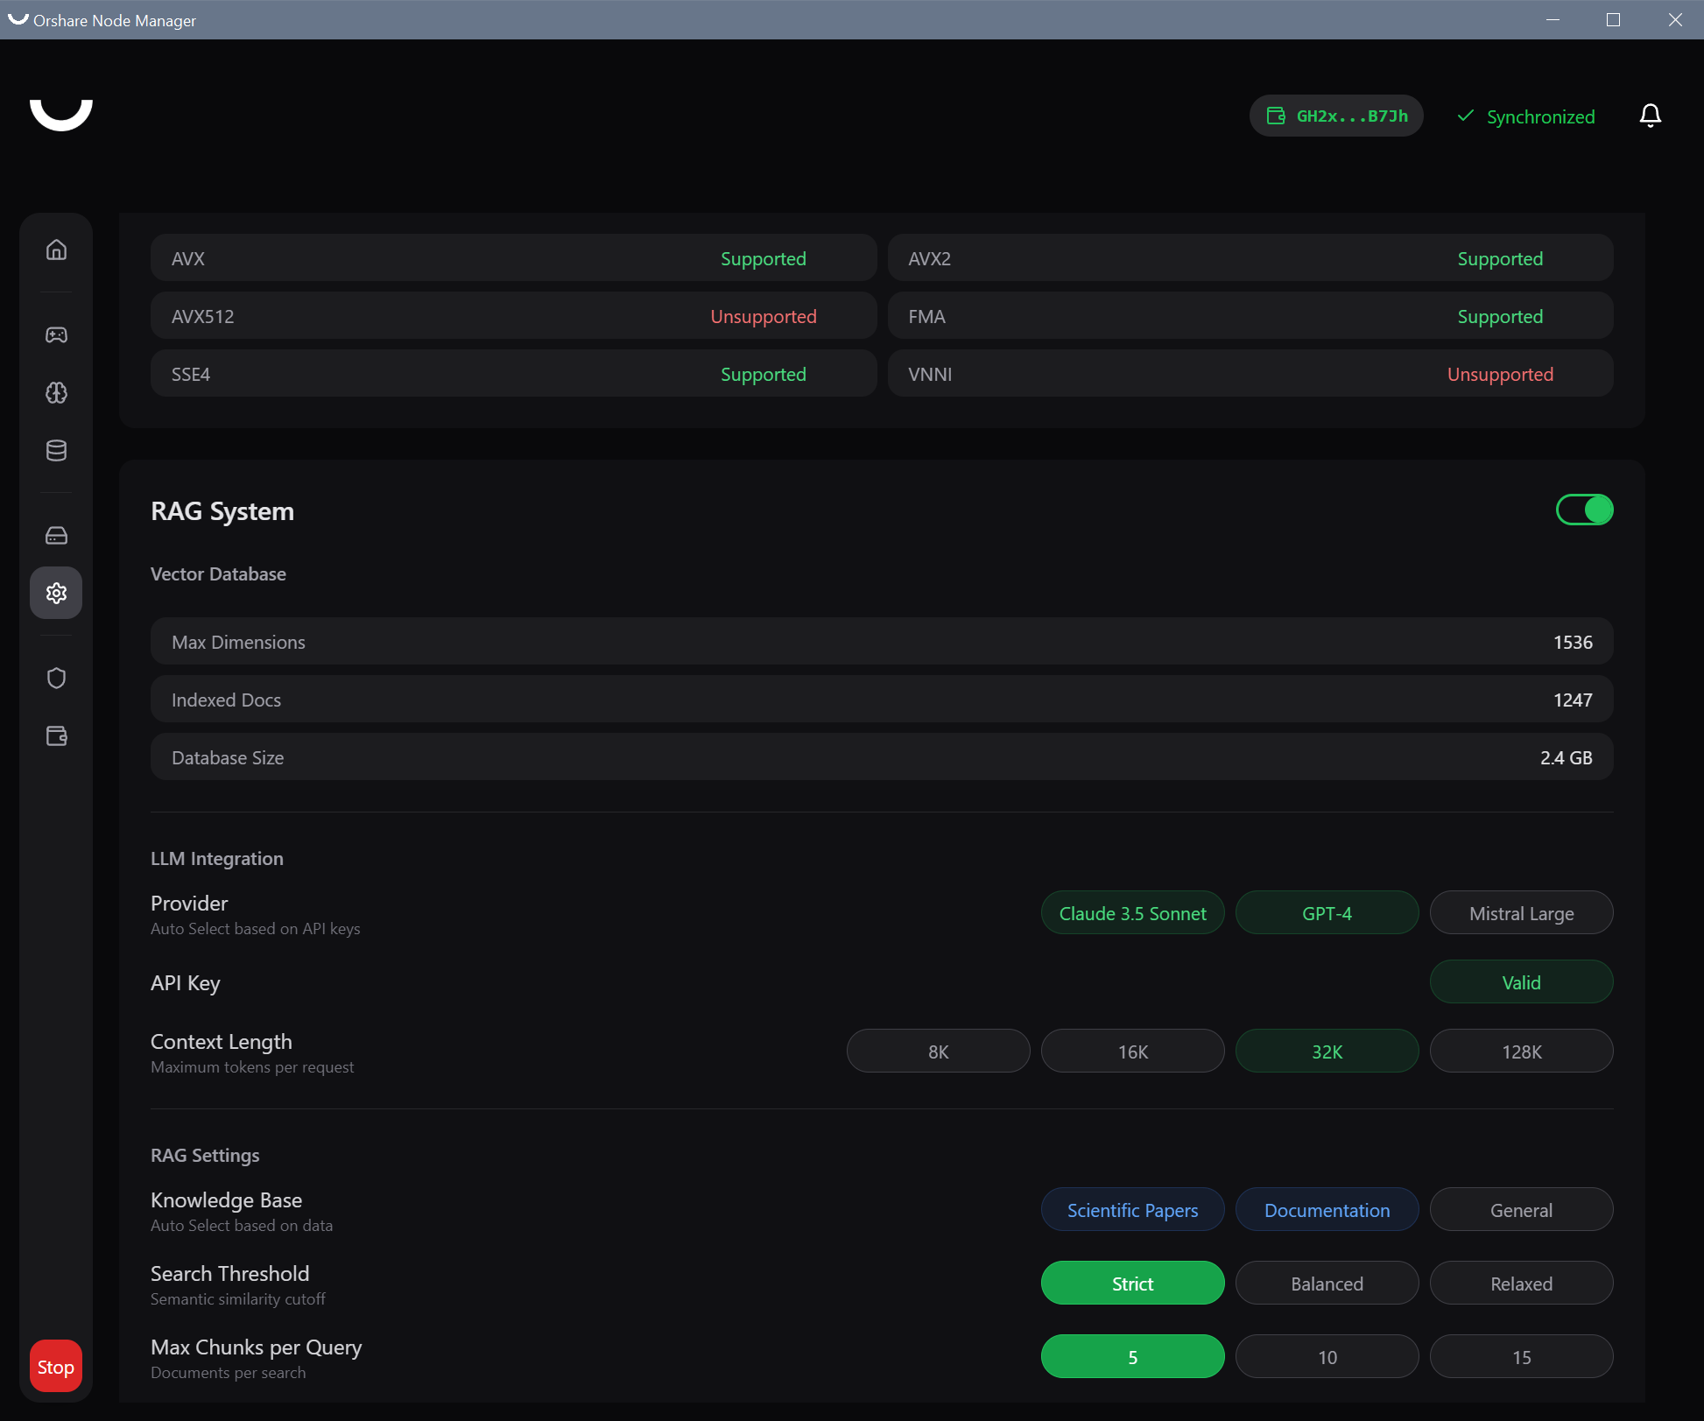
Task: Select Mistral Large provider
Action: click(x=1521, y=913)
